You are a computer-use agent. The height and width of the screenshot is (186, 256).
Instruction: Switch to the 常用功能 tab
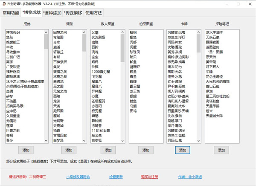pyautogui.click(x=11, y=13)
